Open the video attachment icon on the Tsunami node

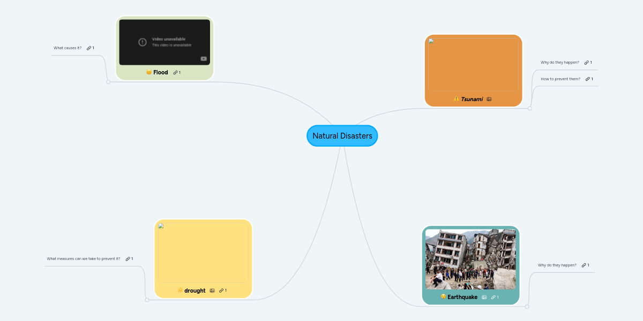pyautogui.click(x=489, y=99)
